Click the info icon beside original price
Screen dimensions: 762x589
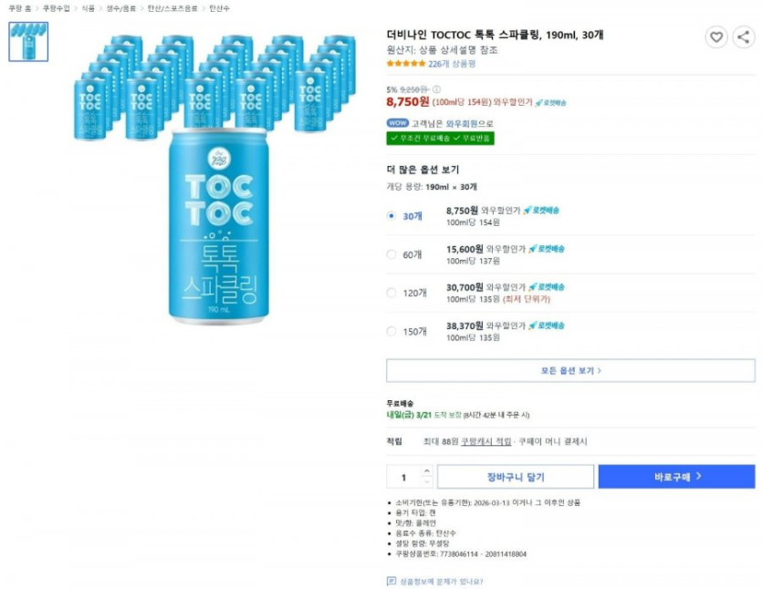(436, 89)
